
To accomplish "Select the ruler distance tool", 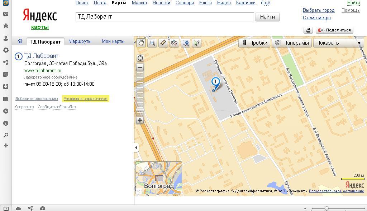I will pos(163,43).
